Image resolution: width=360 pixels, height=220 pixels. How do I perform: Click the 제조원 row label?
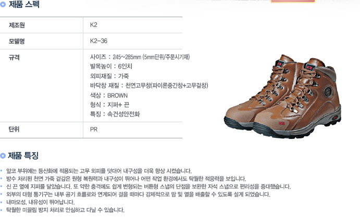point(17,25)
